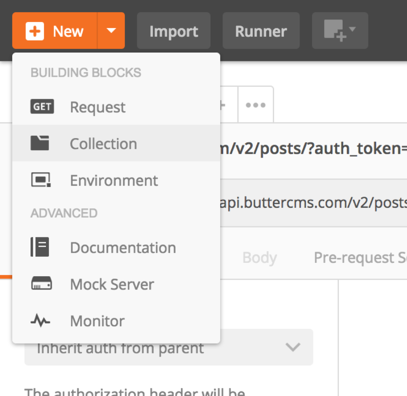Click the plus icon inside the New button

(35, 30)
